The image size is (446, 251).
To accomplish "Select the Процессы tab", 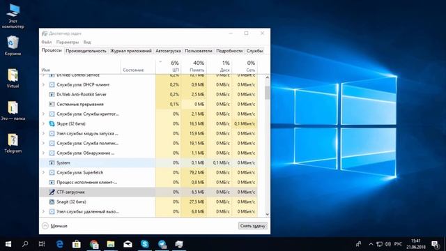I will pos(52,50).
